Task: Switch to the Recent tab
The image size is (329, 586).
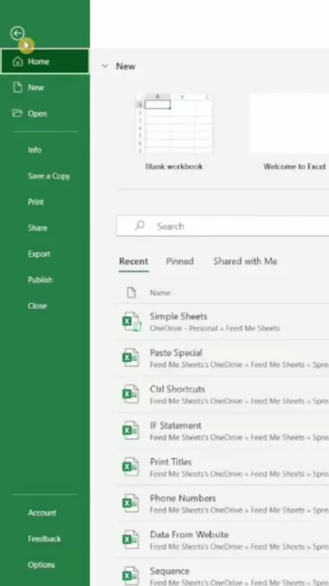Action: click(x=134, y=261)
